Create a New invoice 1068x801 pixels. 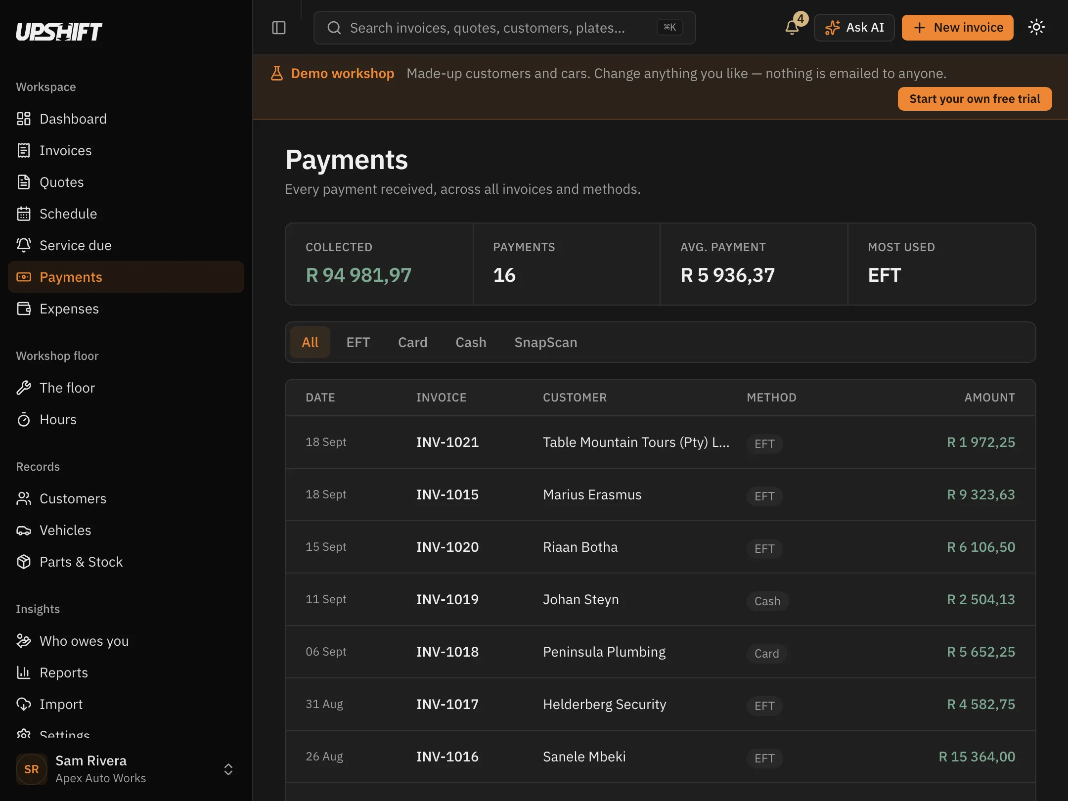(957, 28)
